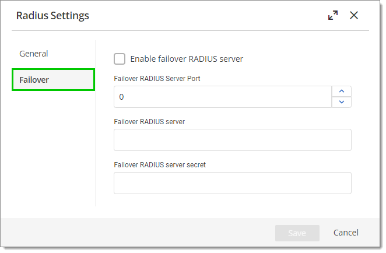Select the 0 value in port field

pos(121,97)
